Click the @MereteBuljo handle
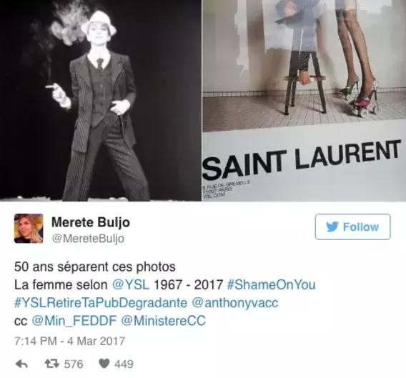Viewport: 406px width, 378px height. [88, 239]
